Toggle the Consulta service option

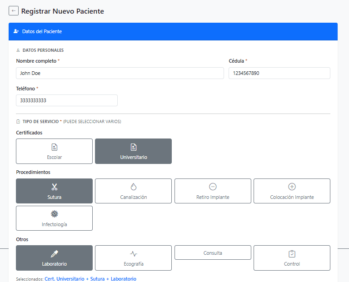213,252
